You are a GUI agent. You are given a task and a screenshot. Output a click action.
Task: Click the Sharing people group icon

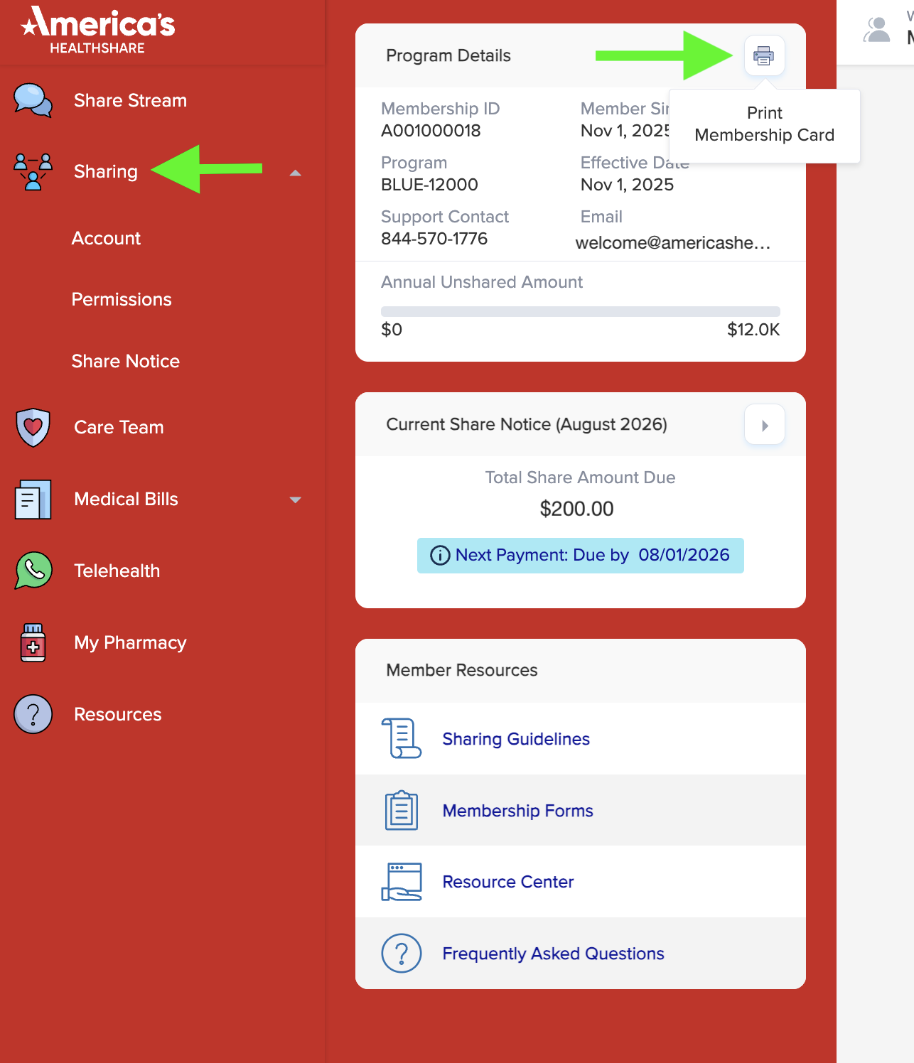(33, 171)
